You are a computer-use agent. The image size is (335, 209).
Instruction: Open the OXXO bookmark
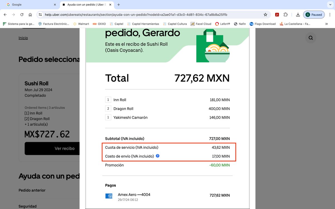pyautogui.click(x=99, y=24)
